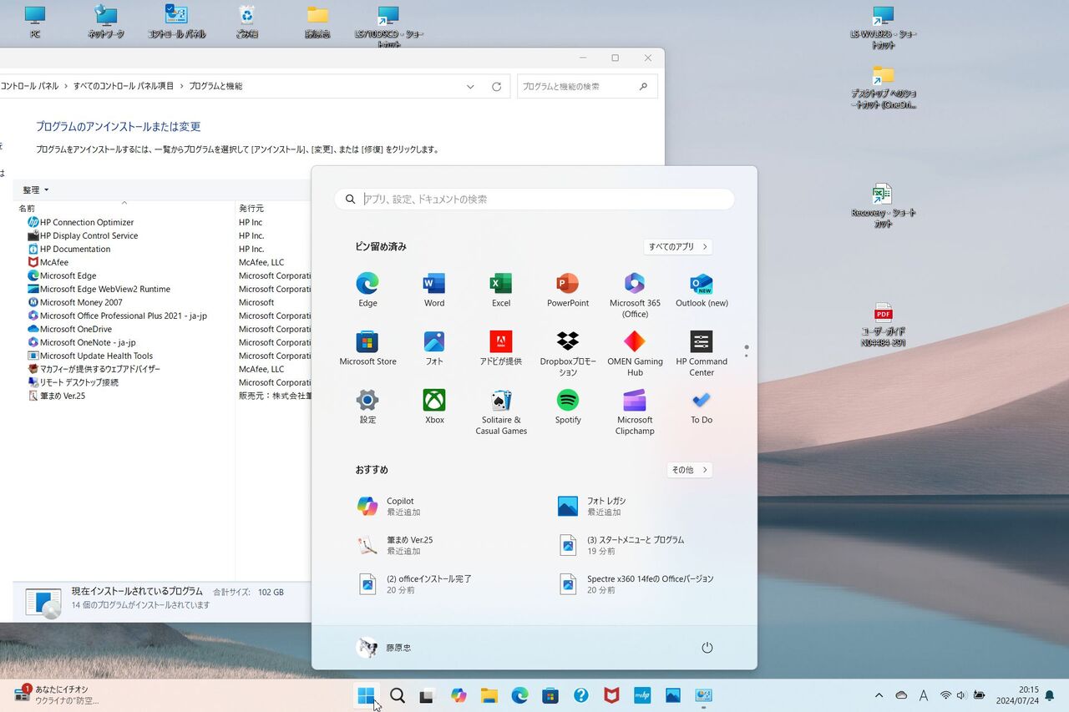This screenshot has width=1069, height=712.
Task: Expand the すべてのアプリ list
Action: tap(678, 247)
